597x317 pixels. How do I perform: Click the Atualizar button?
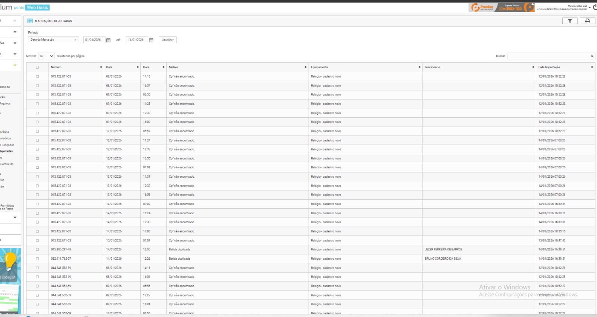pyautogui.click(x=168, y=40)
